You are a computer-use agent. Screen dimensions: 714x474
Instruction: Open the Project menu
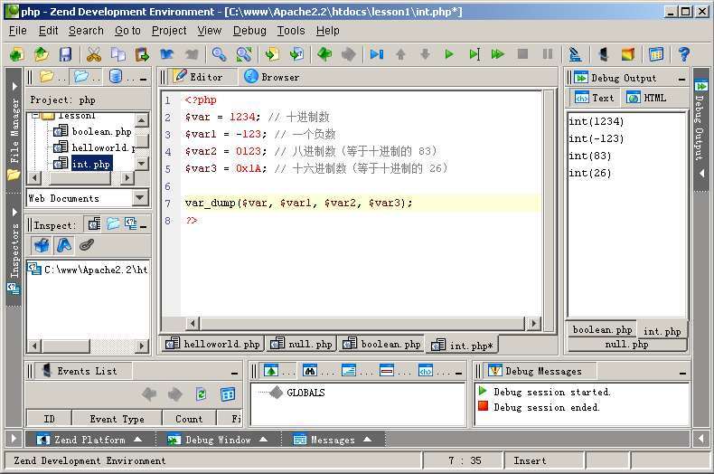click(169, 31)
